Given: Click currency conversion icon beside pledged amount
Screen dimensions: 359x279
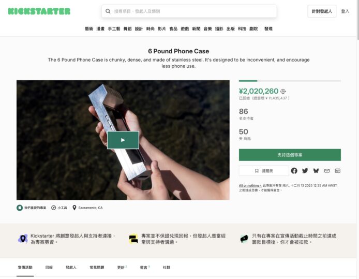Looking at the screenshot, I should point(283,92).
